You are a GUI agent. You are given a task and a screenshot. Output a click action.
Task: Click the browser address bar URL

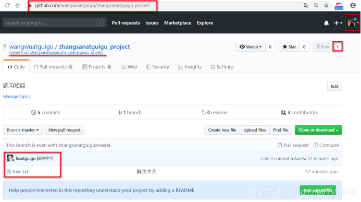tap(92, 6)
